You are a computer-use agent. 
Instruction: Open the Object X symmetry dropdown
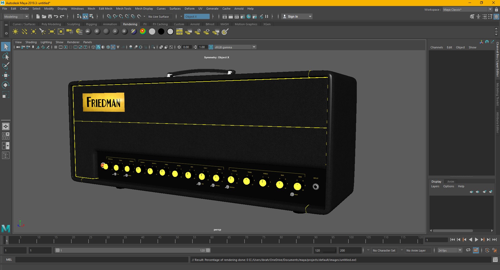[197, 16]
